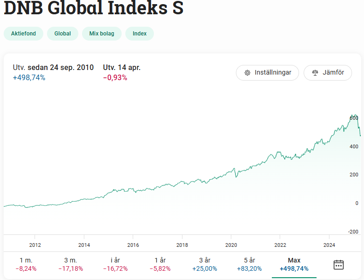The height and width of the screenshot is (280, 364).
Task: Show the i år performance period
Action: (115, 264)
